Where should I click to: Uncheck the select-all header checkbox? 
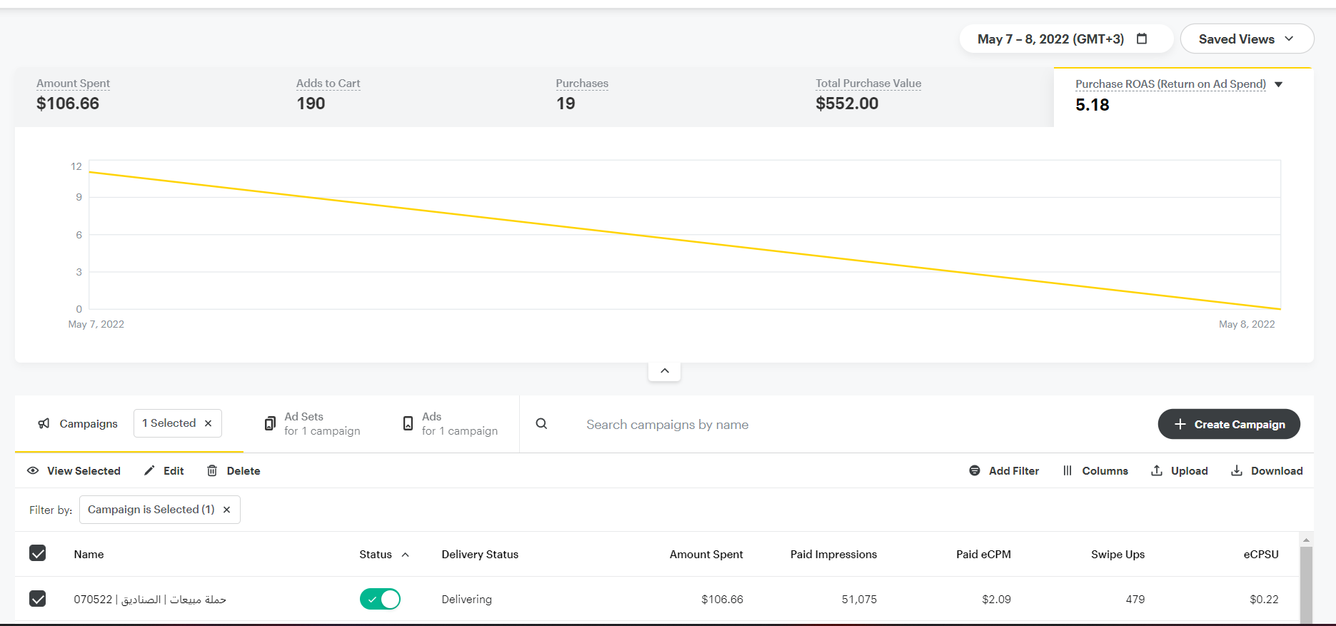[38, 553]
